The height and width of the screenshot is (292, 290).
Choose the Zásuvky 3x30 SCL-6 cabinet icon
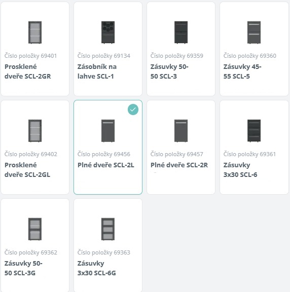click(254, 131)
